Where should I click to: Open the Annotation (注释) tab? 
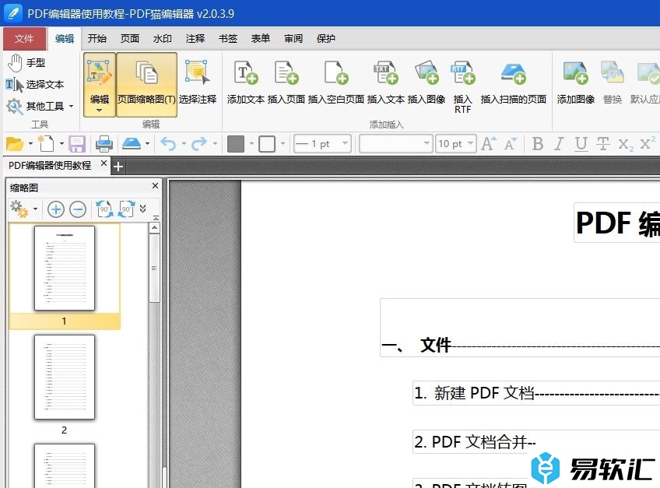(x=195, y=39)
